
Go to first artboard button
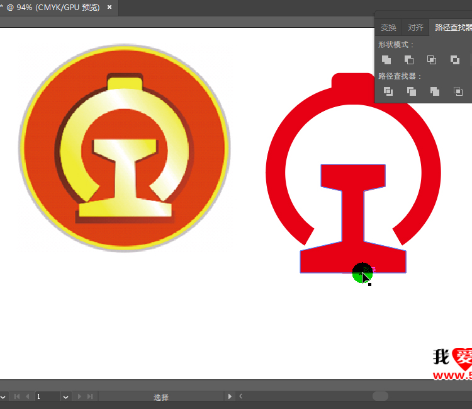tap(17, 396)
